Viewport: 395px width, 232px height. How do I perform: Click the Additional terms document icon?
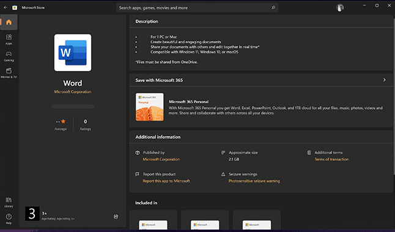(x=309, y=152)
